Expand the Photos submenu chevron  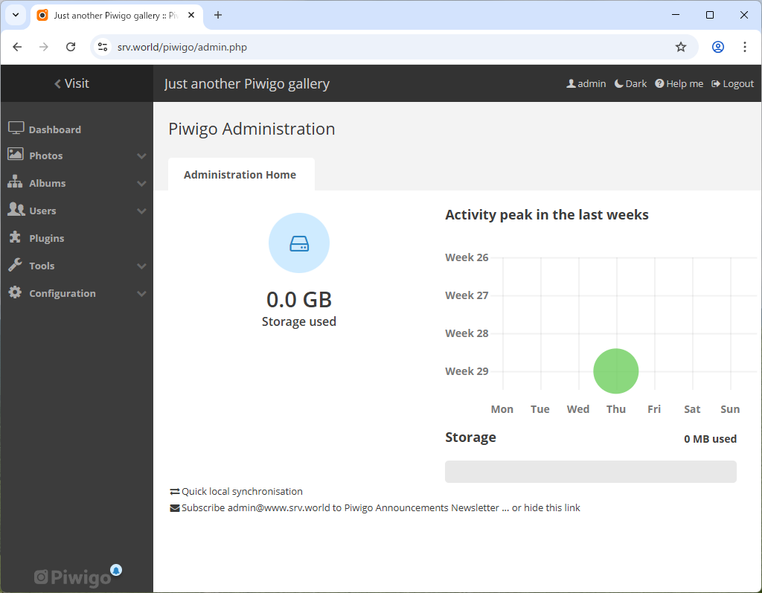(x=141, y=156)
